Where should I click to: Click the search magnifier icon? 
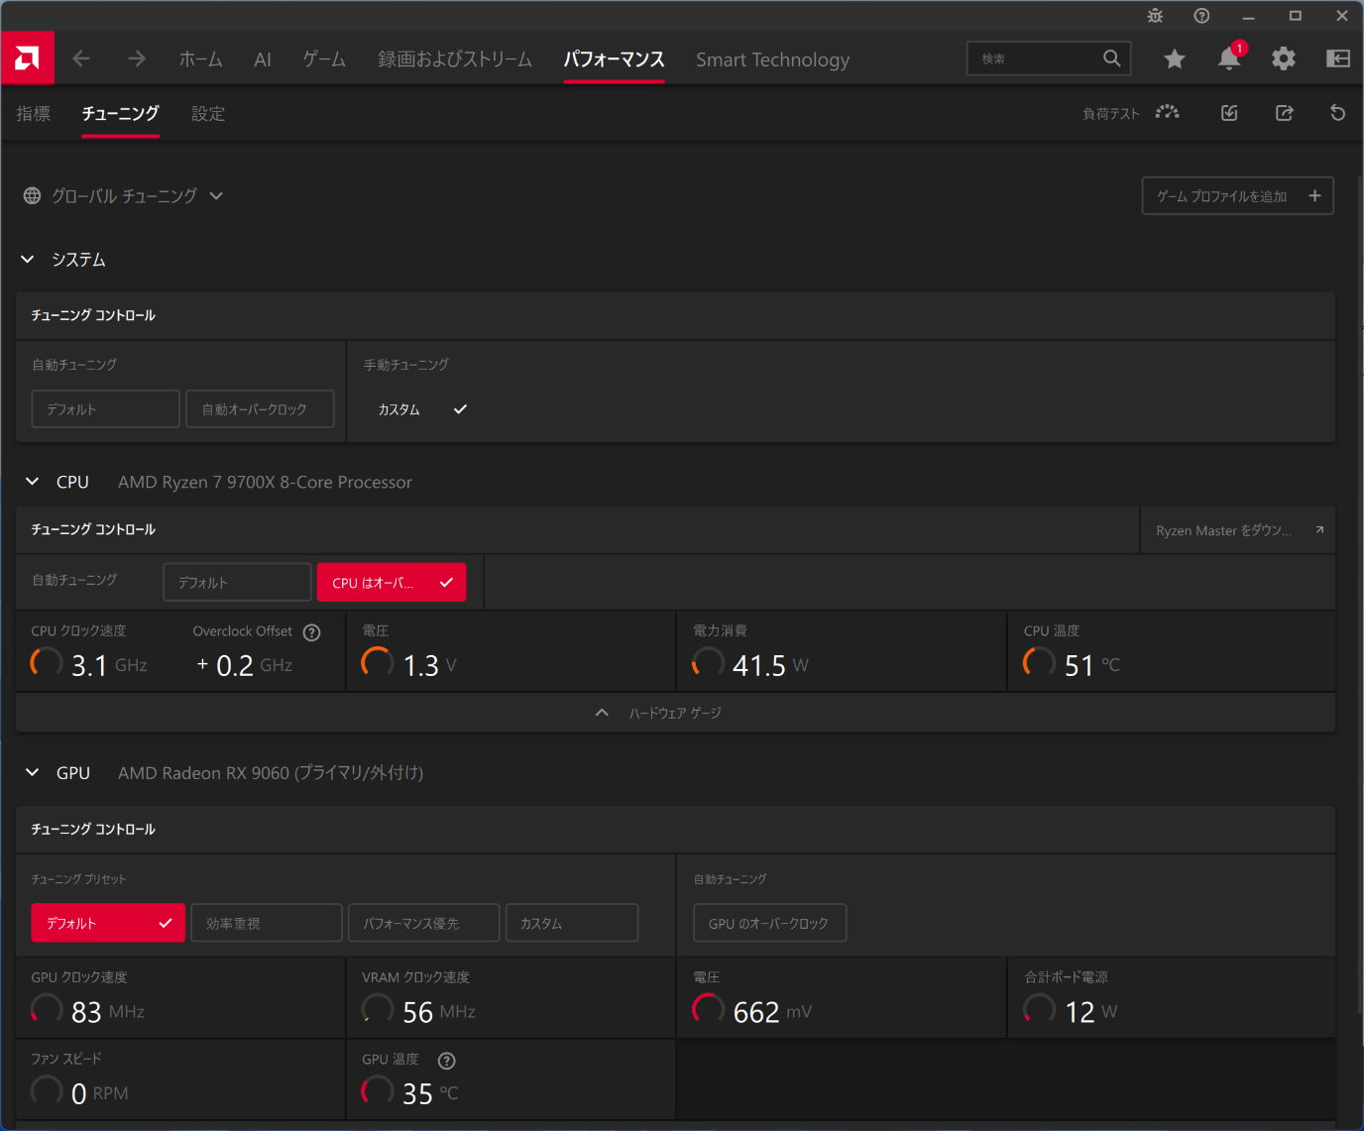[1112, 58]
